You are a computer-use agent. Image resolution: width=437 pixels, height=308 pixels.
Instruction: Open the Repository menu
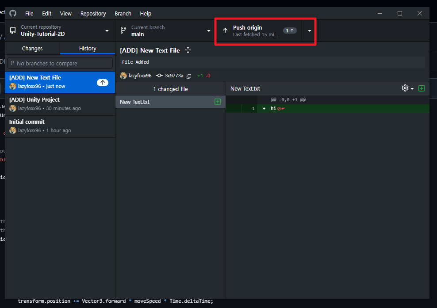point(93,13)
